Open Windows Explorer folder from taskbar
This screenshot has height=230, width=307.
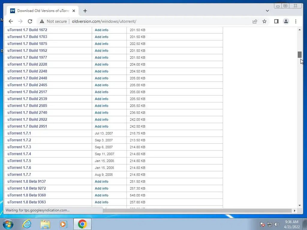(45, 224)
